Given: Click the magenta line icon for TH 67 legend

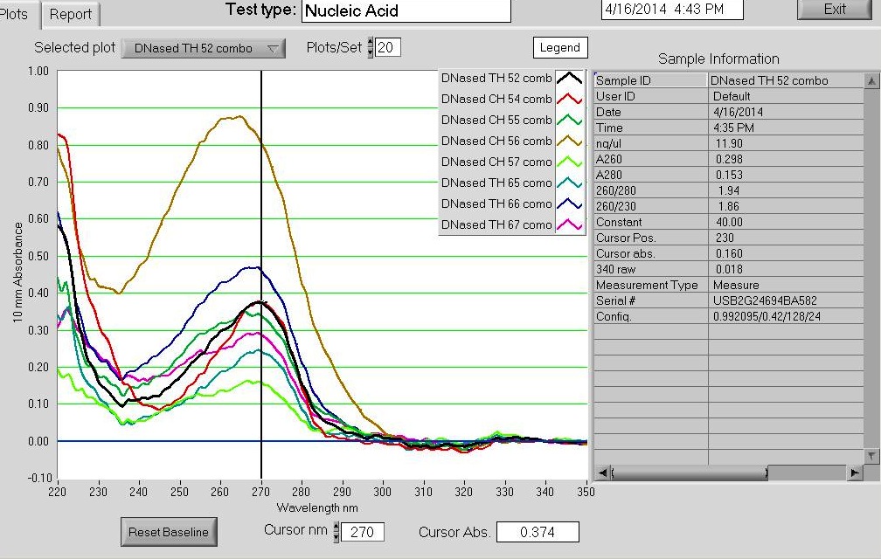Looking at the screenshot, I should [569, 225].
